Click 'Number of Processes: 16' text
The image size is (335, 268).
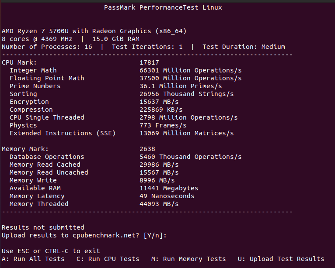(47, 47)
